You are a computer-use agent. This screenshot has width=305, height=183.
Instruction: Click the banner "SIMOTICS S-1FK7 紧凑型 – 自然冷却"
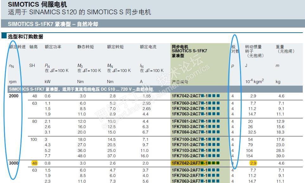pos(53,24)
